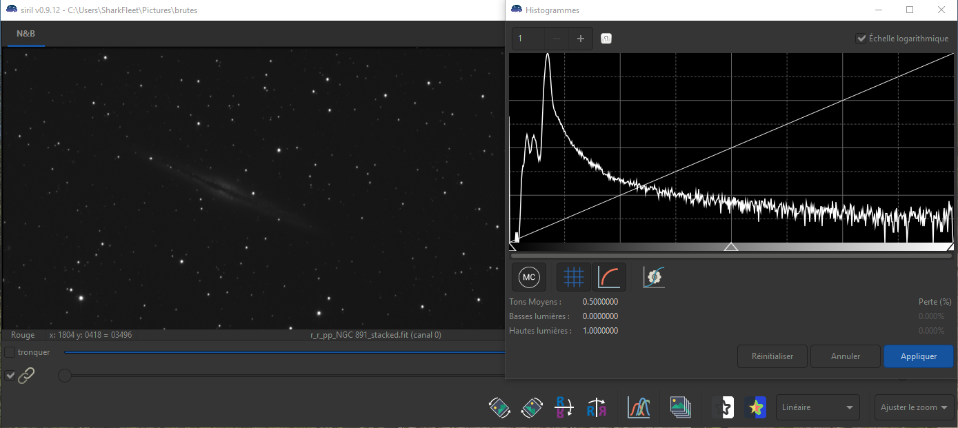The image size is (958, 428).
Task: Click the highlights triangle handle at histogram right
Action: pyautogui.click(x=950, y=246)
